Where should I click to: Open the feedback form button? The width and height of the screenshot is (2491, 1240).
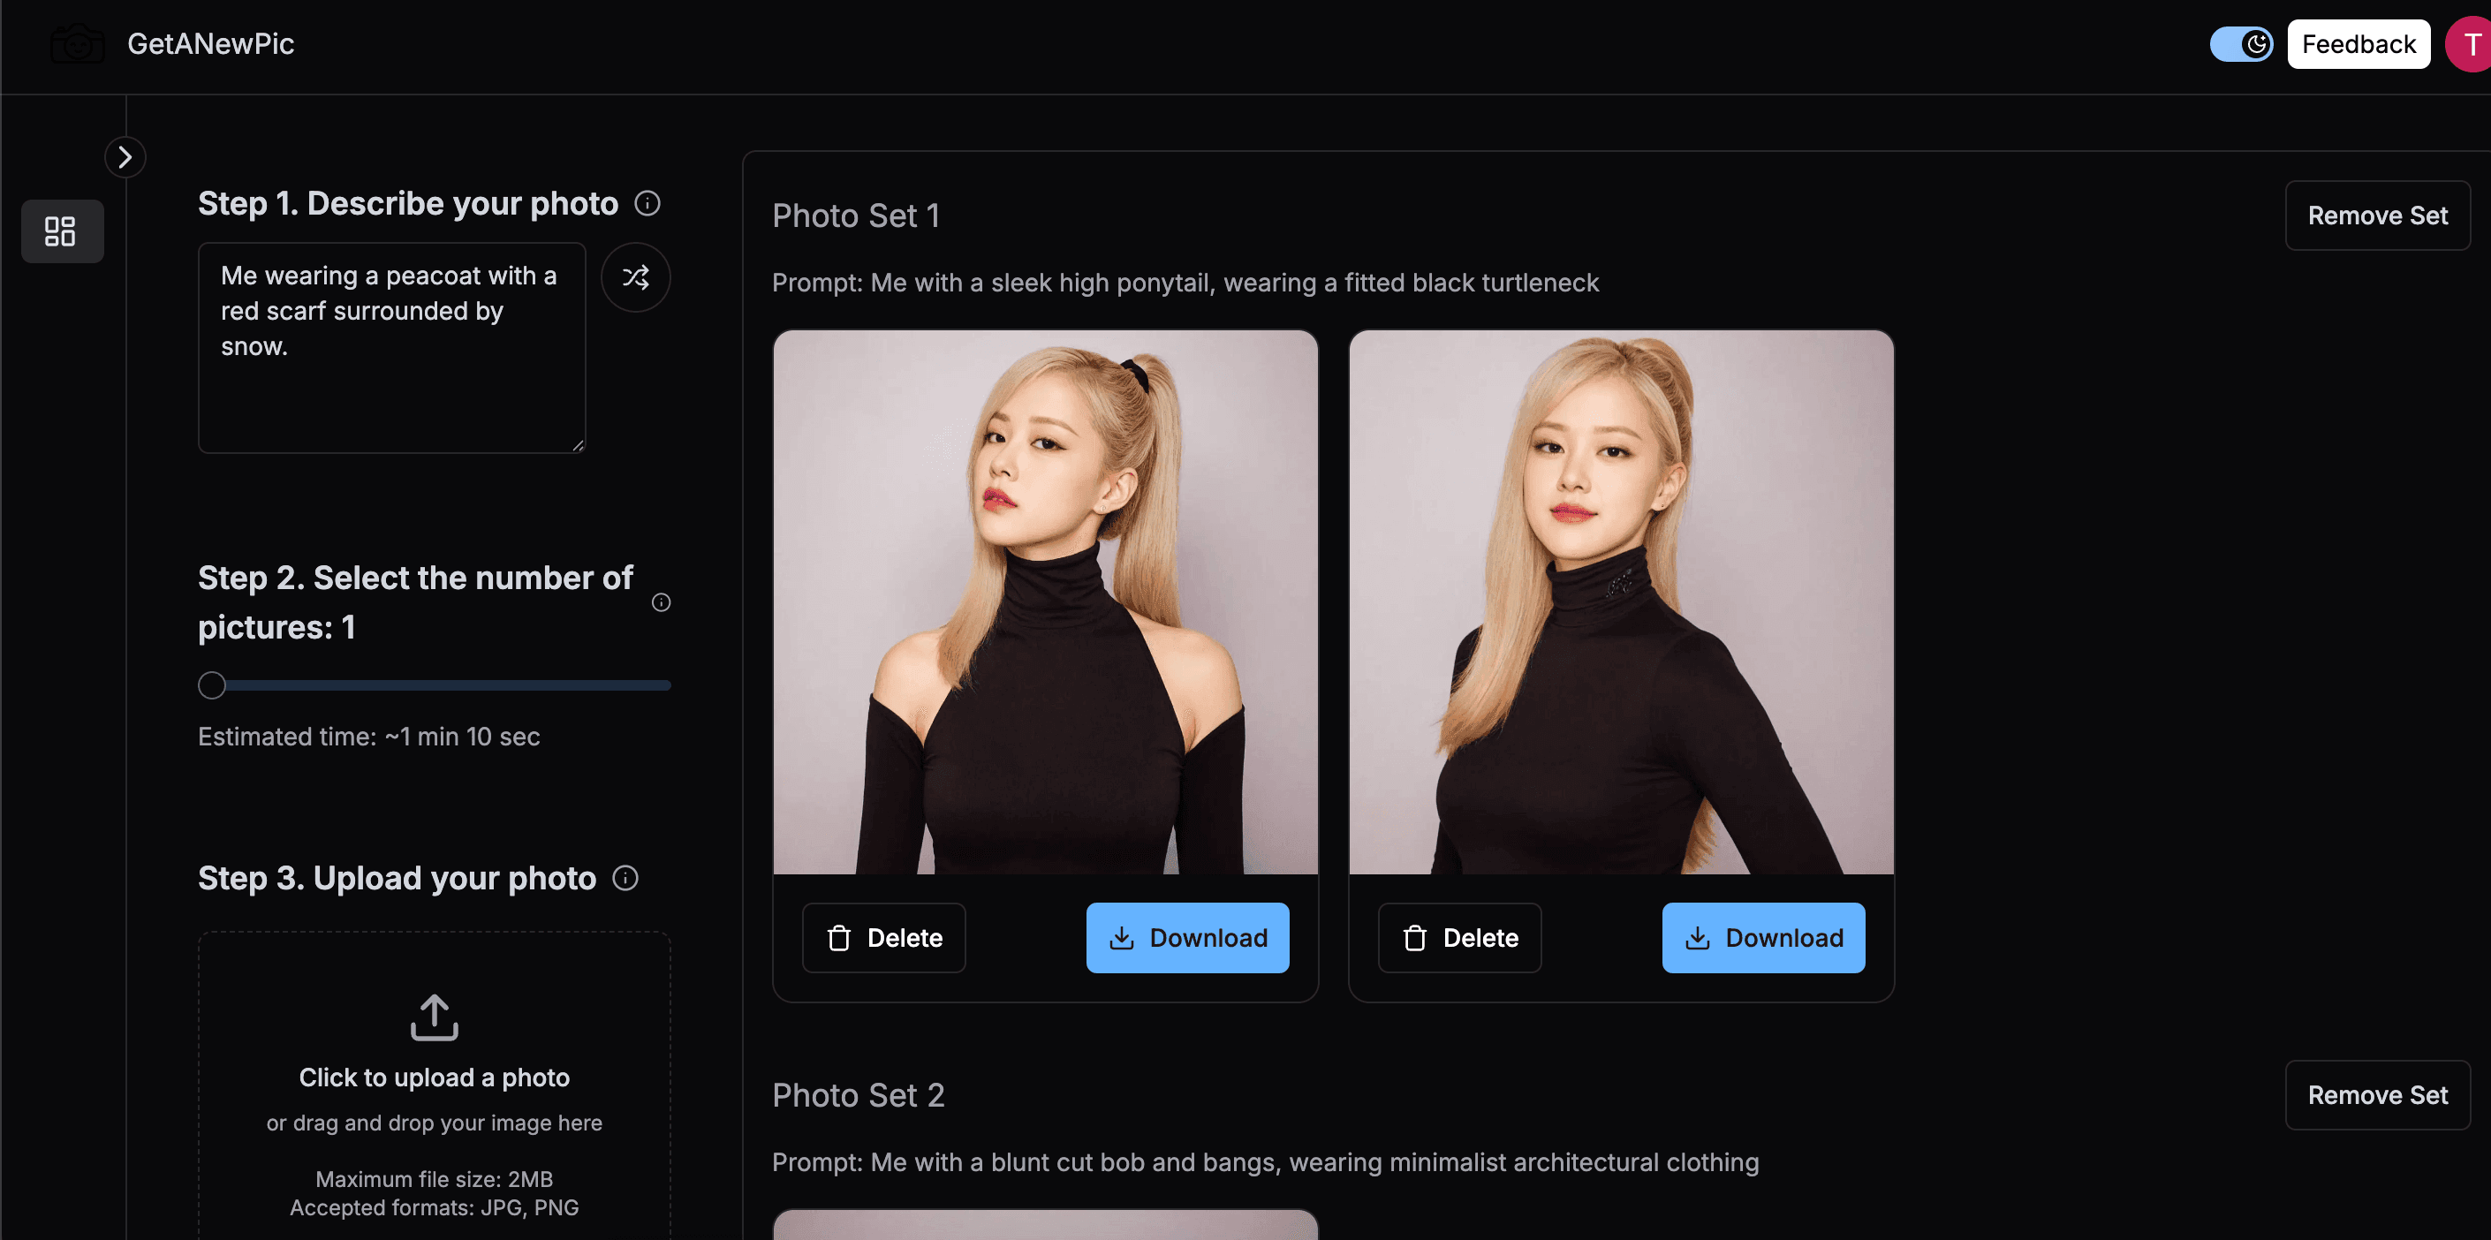[2359, 43]
